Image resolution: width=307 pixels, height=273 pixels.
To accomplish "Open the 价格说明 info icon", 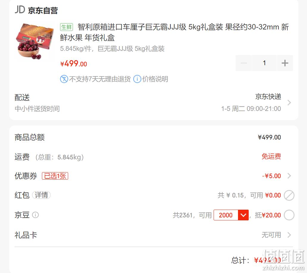I will pyautogui.click(x=137, y=79).
